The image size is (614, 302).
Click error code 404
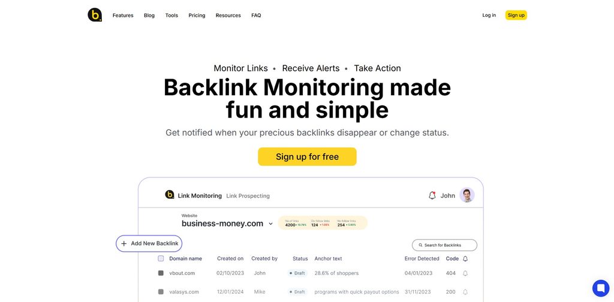pyautogui.click(x=451, y=273)
